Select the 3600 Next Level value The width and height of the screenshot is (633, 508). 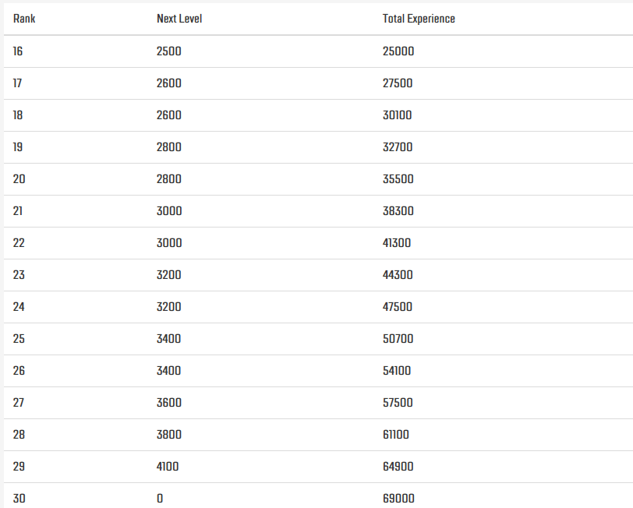tap(169, 403)
